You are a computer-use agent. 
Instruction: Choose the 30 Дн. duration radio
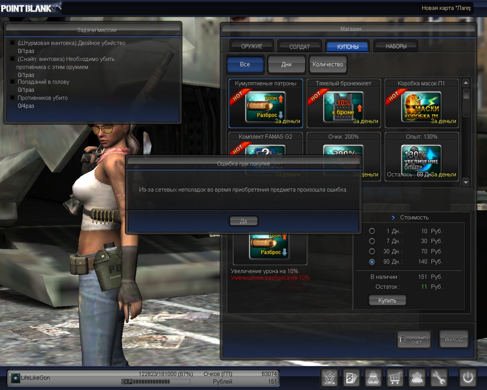click(x=372, y=251)
